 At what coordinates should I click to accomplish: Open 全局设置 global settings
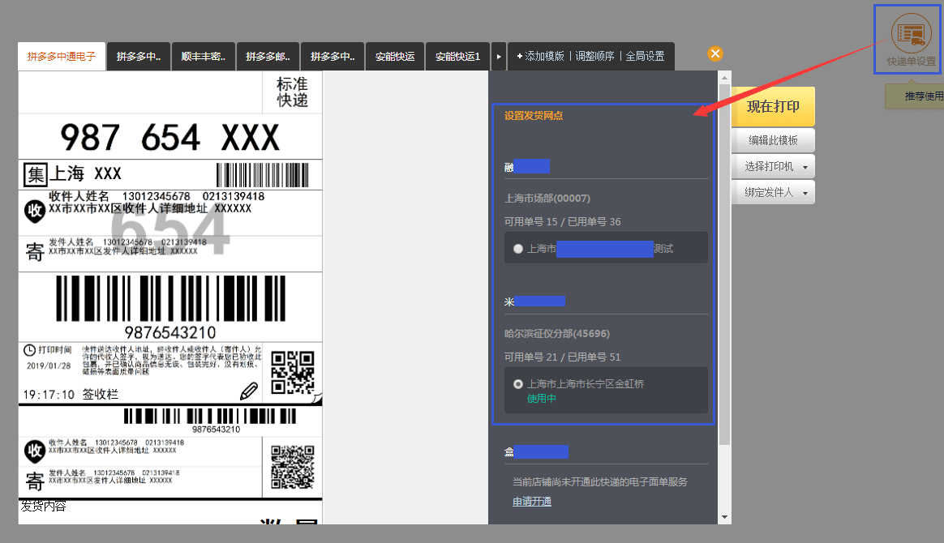coord(645,56)
